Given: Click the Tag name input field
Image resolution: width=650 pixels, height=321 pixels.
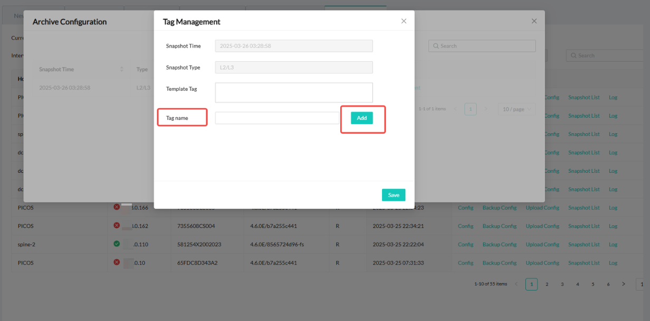Looking at the screenshot, I should click(276, 118).
